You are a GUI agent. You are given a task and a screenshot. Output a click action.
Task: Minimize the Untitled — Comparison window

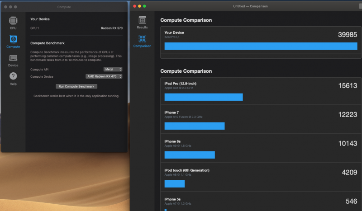[x=139, y=6]
